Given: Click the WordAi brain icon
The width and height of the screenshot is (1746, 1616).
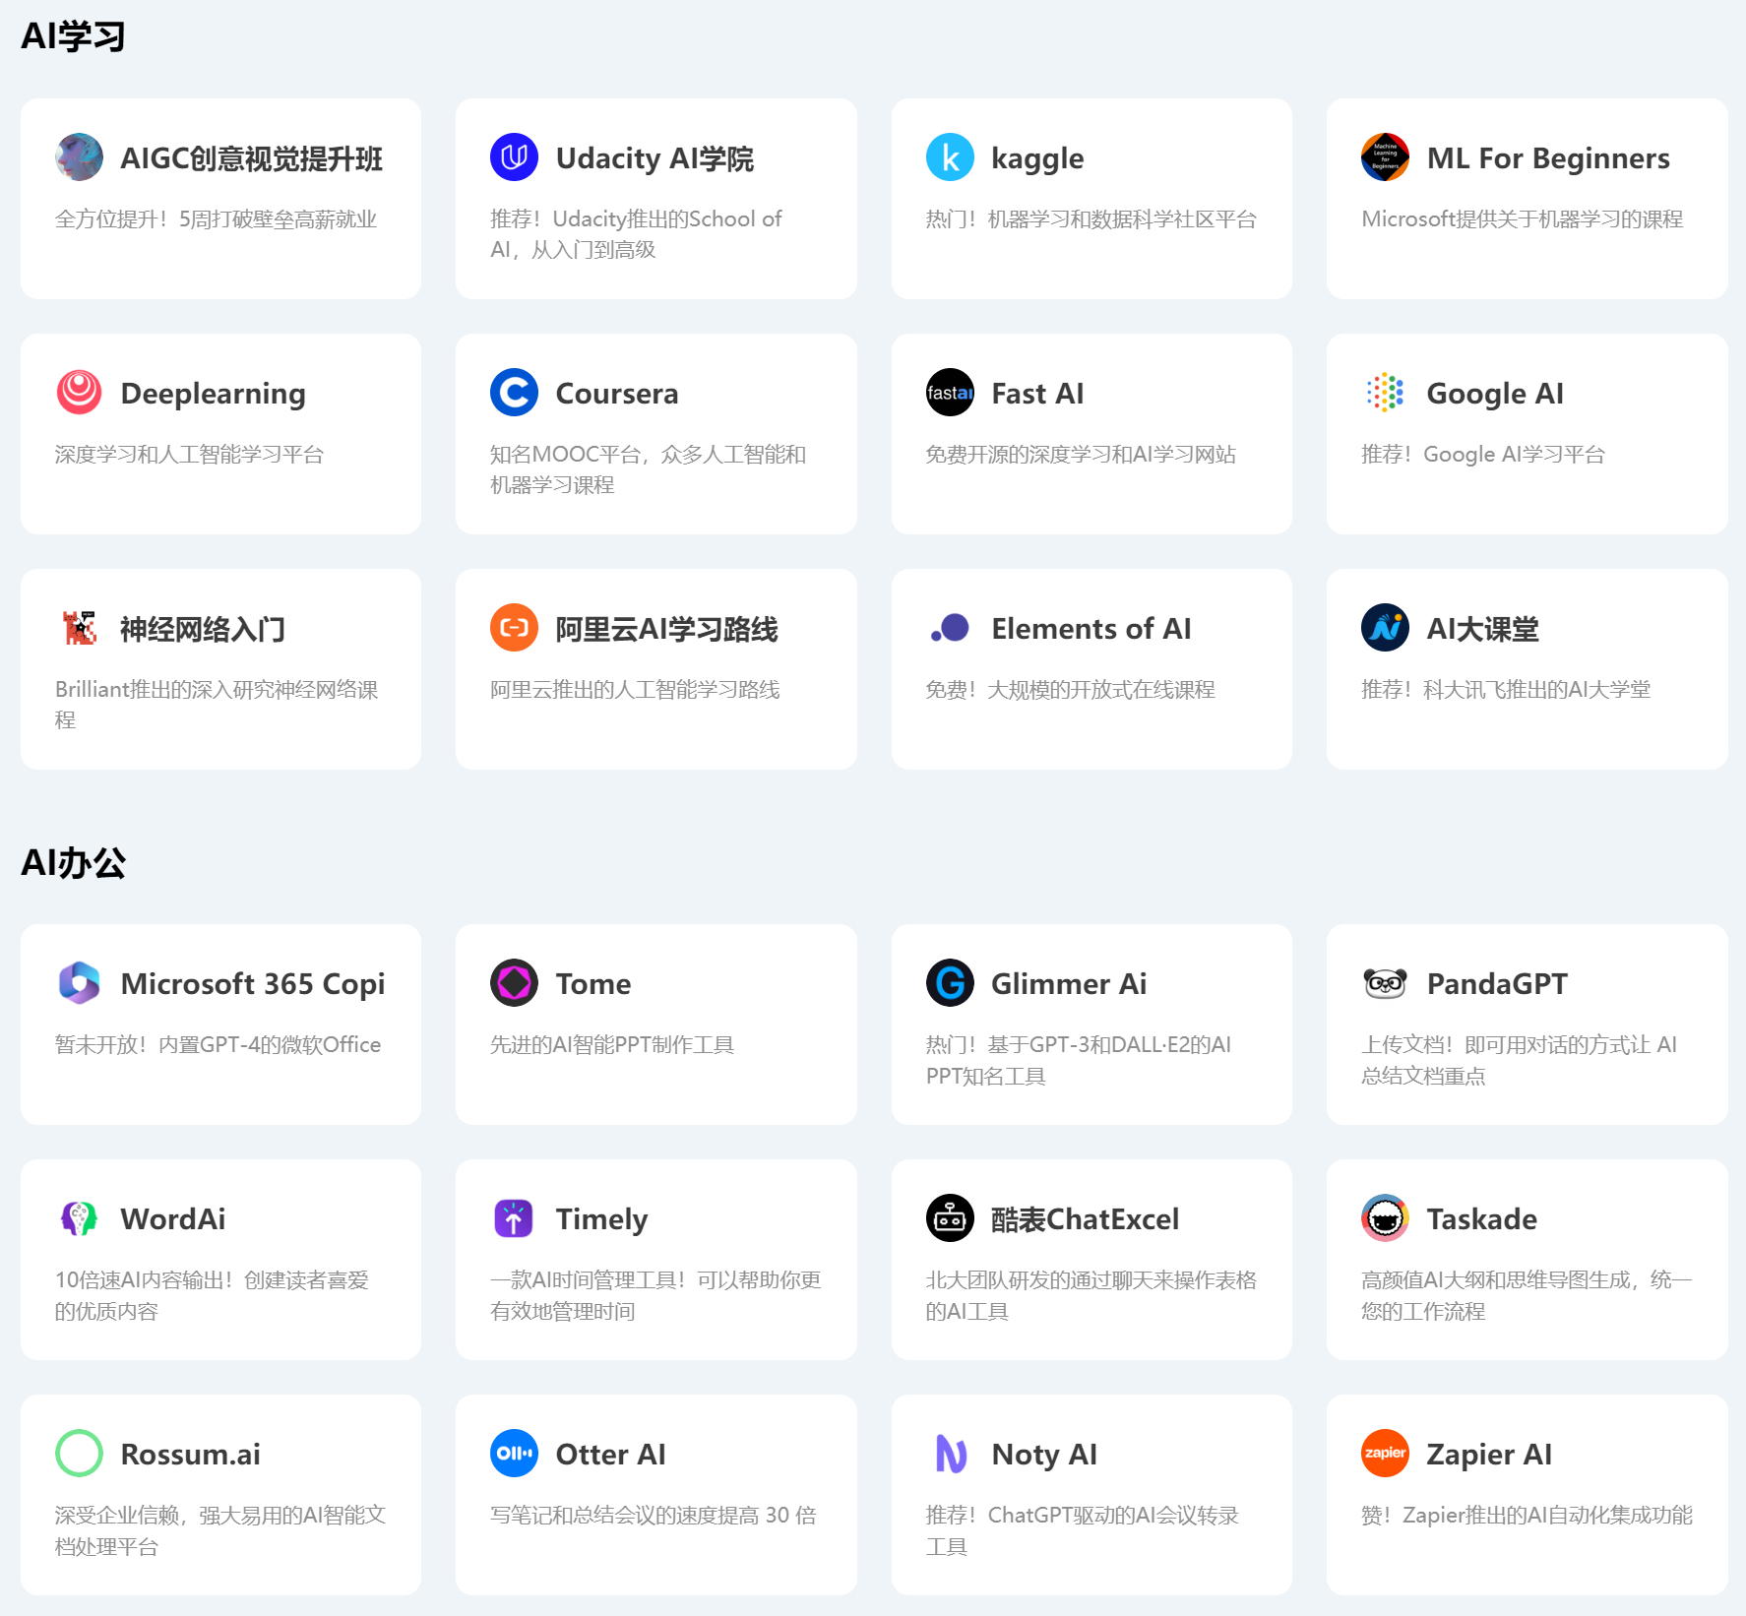Looking at the screenshot, I should point(79,1218).
